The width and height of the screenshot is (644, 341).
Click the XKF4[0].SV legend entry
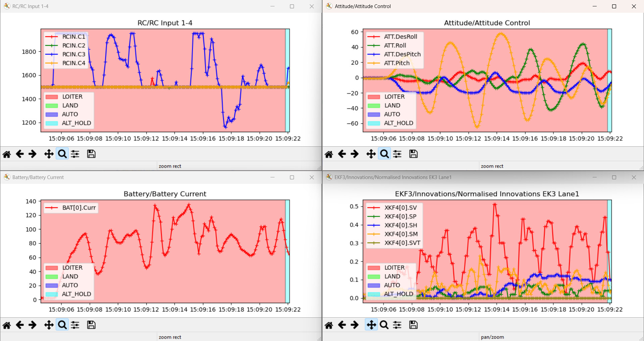tap(400, 208)
